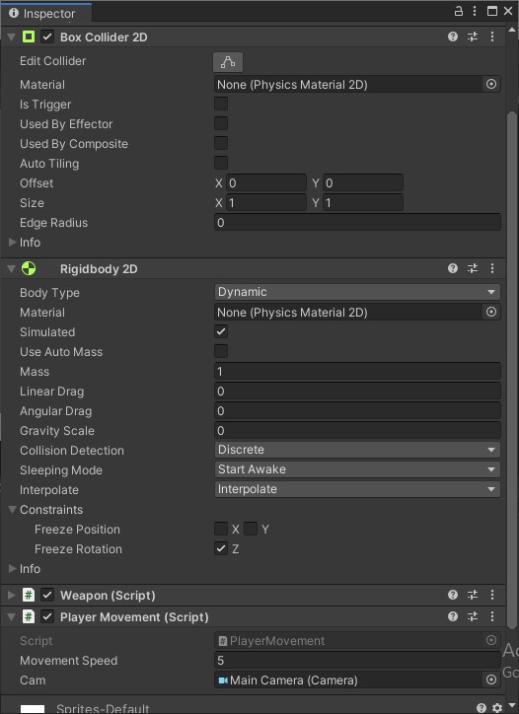
Task: Collapse the Constraints foldout
Action: tap(12, 510)
